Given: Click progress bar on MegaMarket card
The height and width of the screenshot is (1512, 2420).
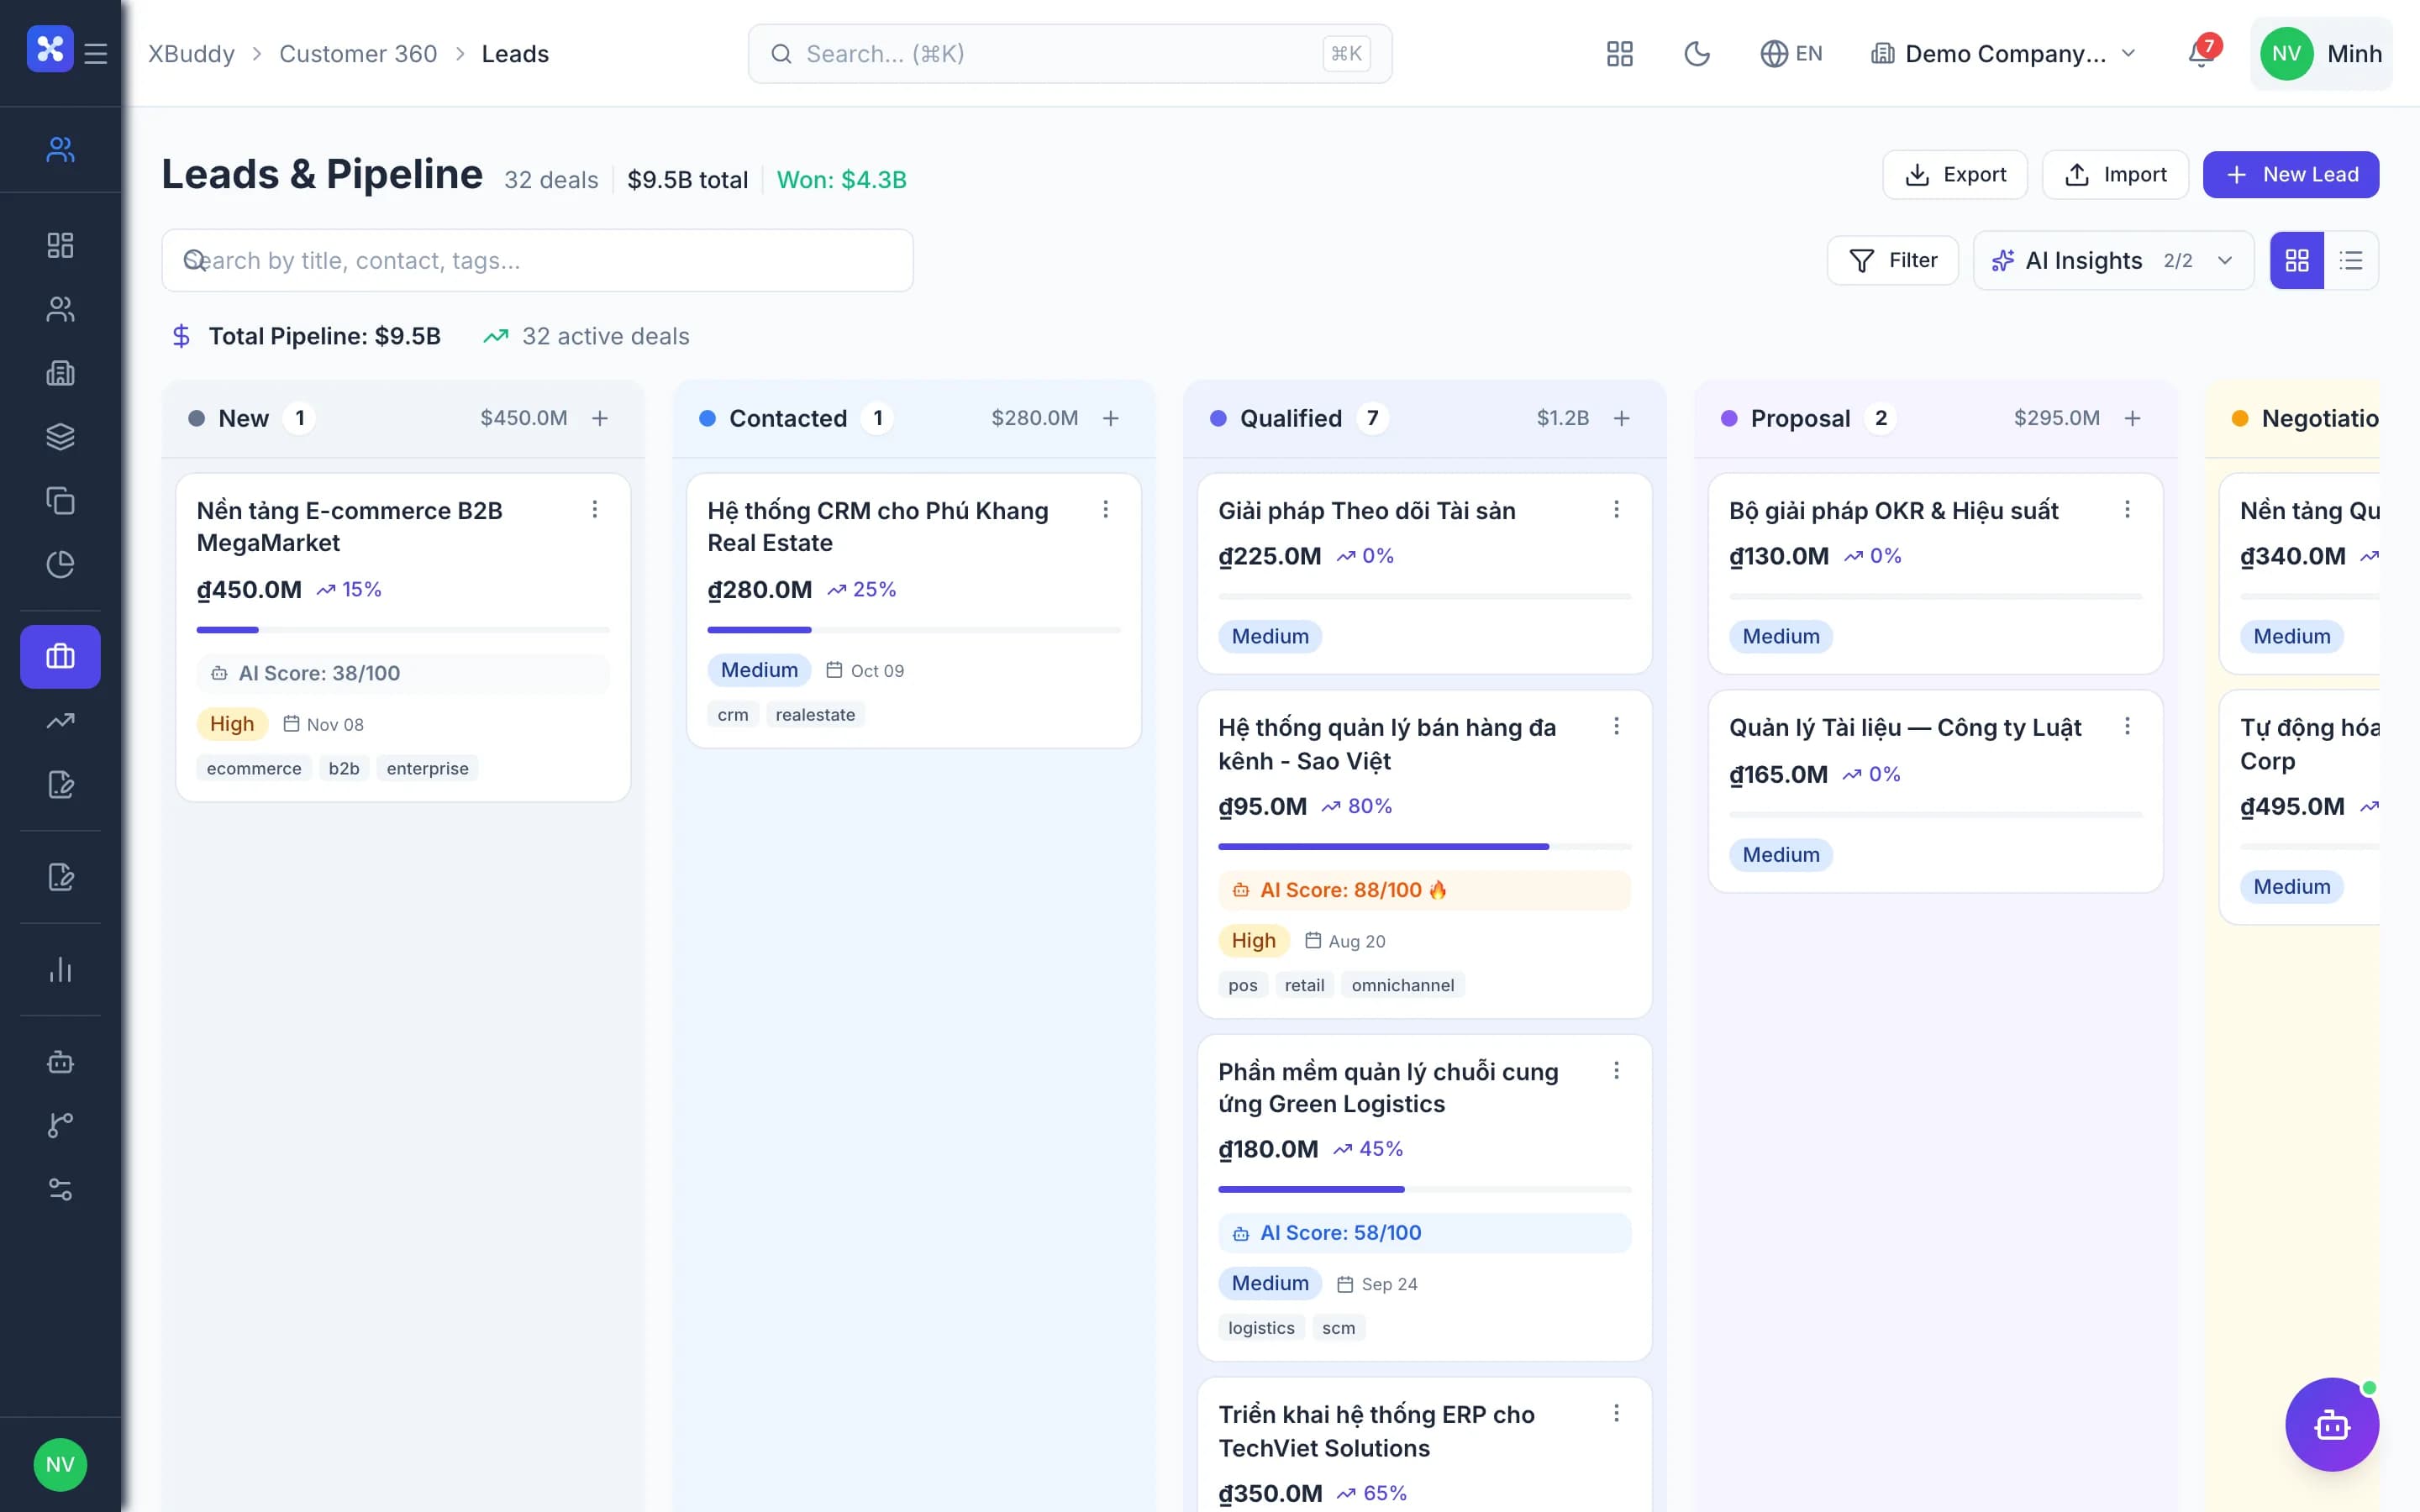Looking at the screenshot, I should 403,630.
